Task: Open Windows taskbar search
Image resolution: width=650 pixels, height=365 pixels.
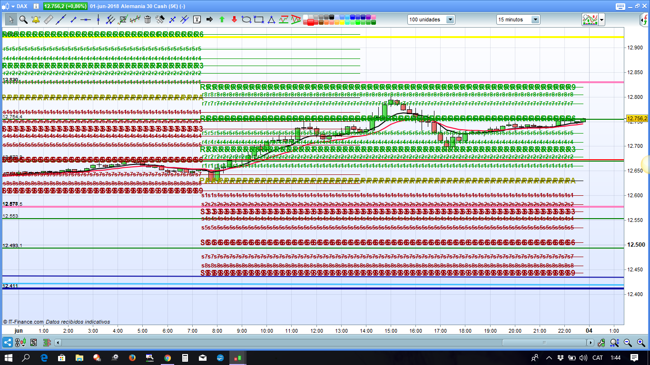Action: tap(26, 357)
